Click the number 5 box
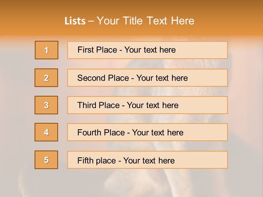 point(46,160)
